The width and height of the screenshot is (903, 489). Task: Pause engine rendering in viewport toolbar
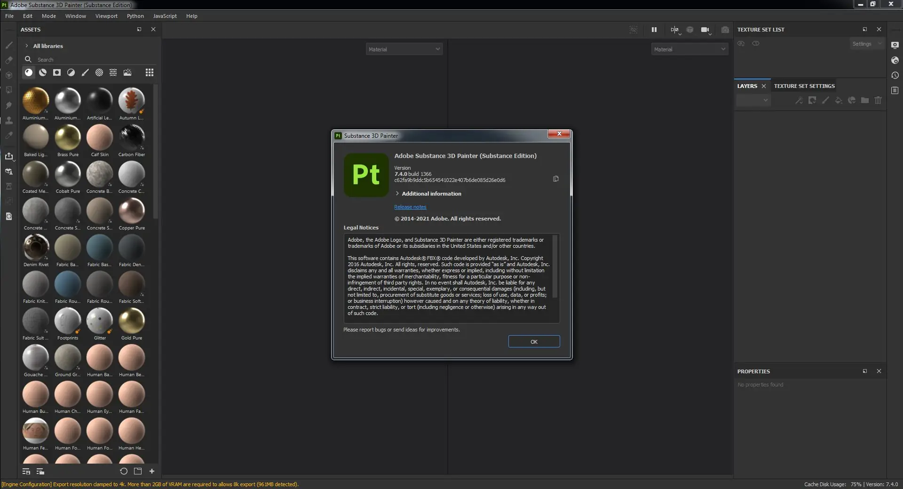[654, 30]
